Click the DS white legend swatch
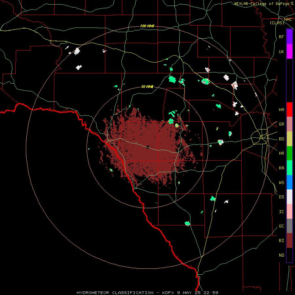 pos(289,197)
